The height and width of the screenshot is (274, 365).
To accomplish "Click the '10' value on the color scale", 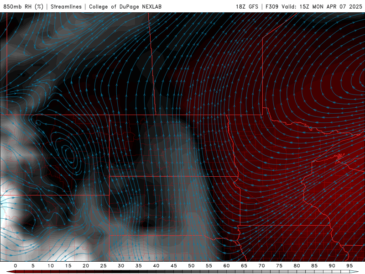I will click(51, 266).
